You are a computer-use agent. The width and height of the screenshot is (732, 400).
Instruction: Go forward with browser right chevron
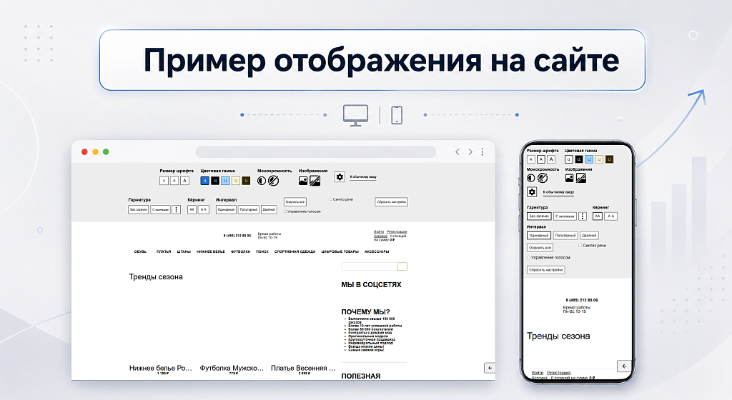[470, 152]
